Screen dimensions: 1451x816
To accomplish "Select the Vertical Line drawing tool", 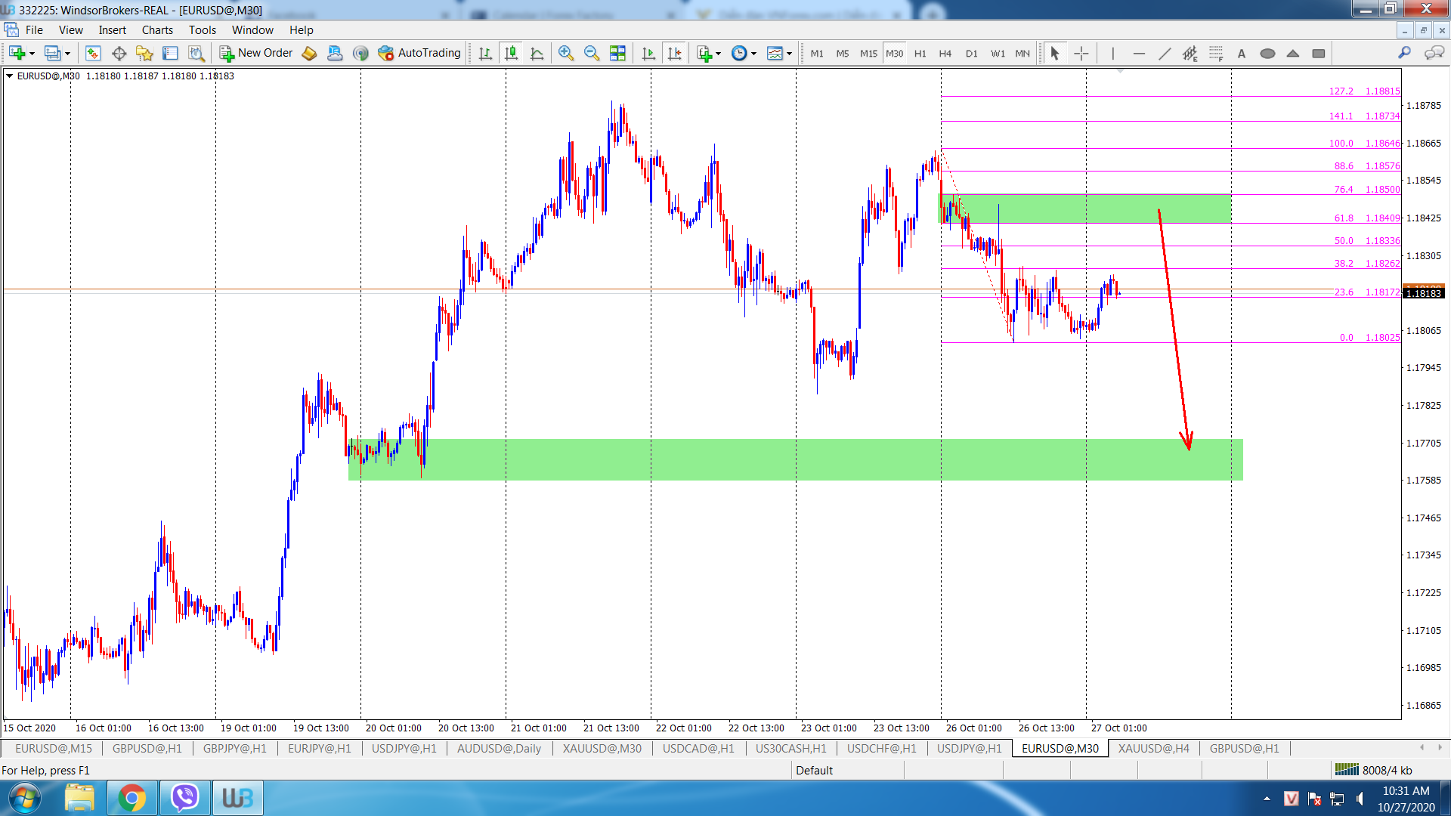I will 1112,53.
